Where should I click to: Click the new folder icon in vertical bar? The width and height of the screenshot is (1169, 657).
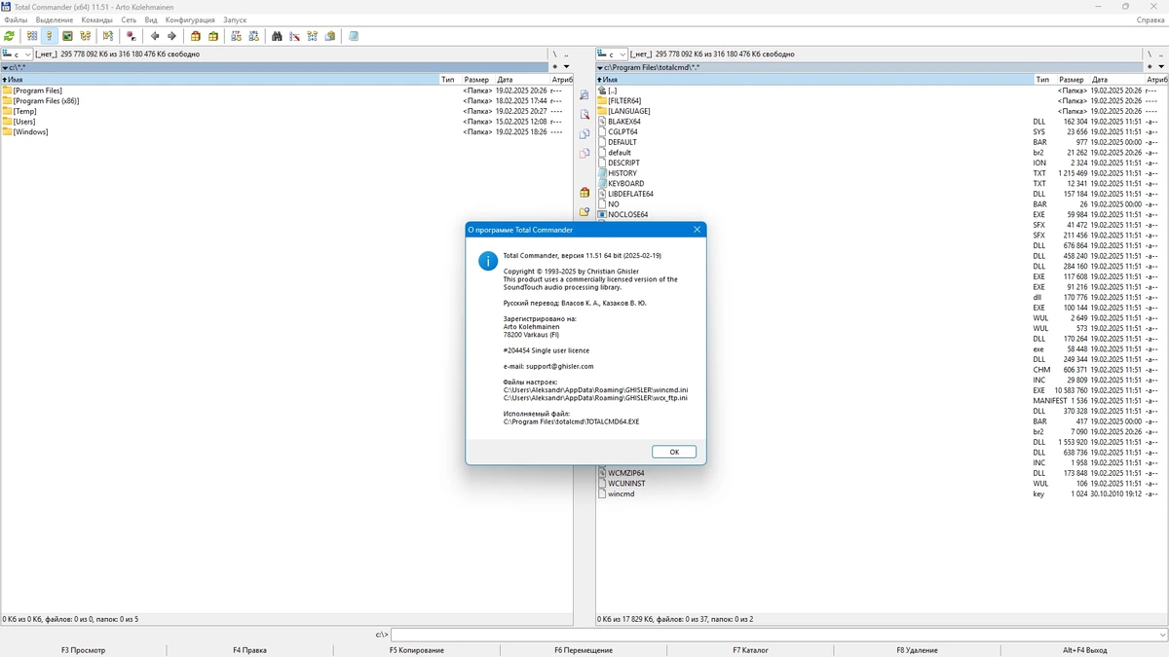click(x=584, y=211)
